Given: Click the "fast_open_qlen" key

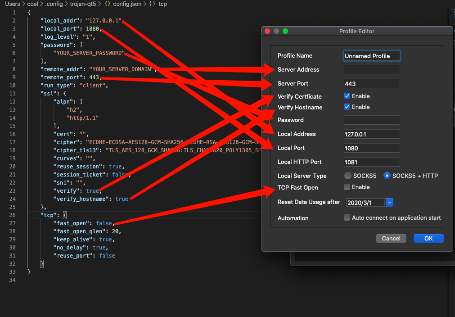Looking at the screenshot, I should coord(79,231).
